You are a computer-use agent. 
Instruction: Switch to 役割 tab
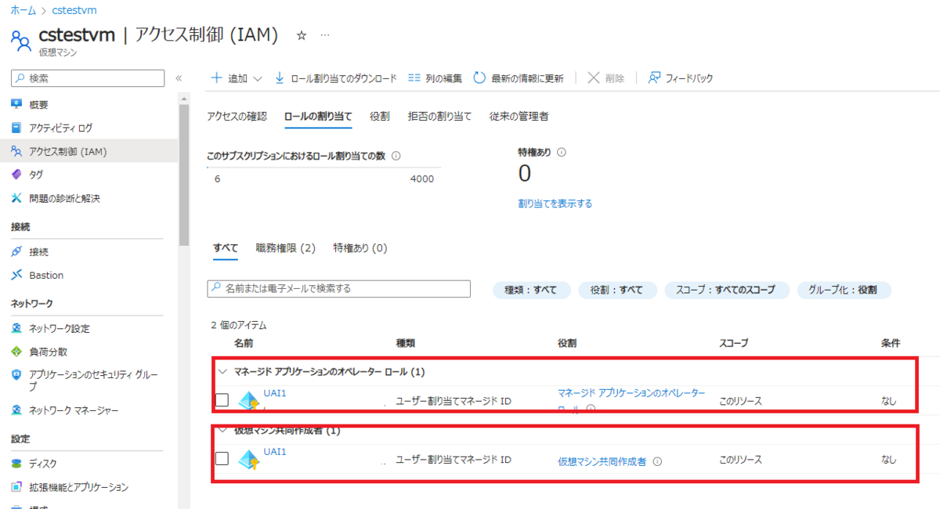[x=380, y=116]
